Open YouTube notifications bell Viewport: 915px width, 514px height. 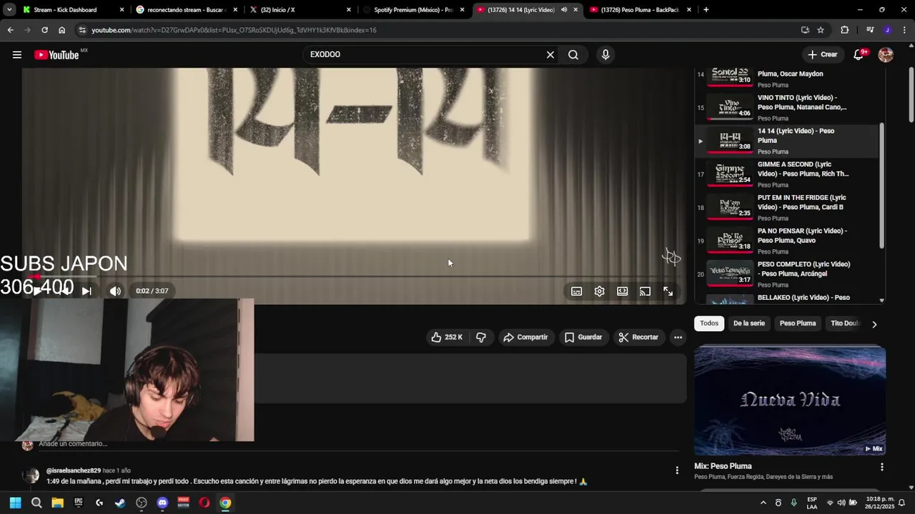click(859, 55)
